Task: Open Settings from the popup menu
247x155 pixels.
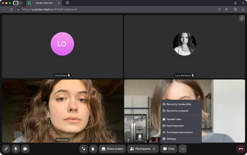Action: 181,139
